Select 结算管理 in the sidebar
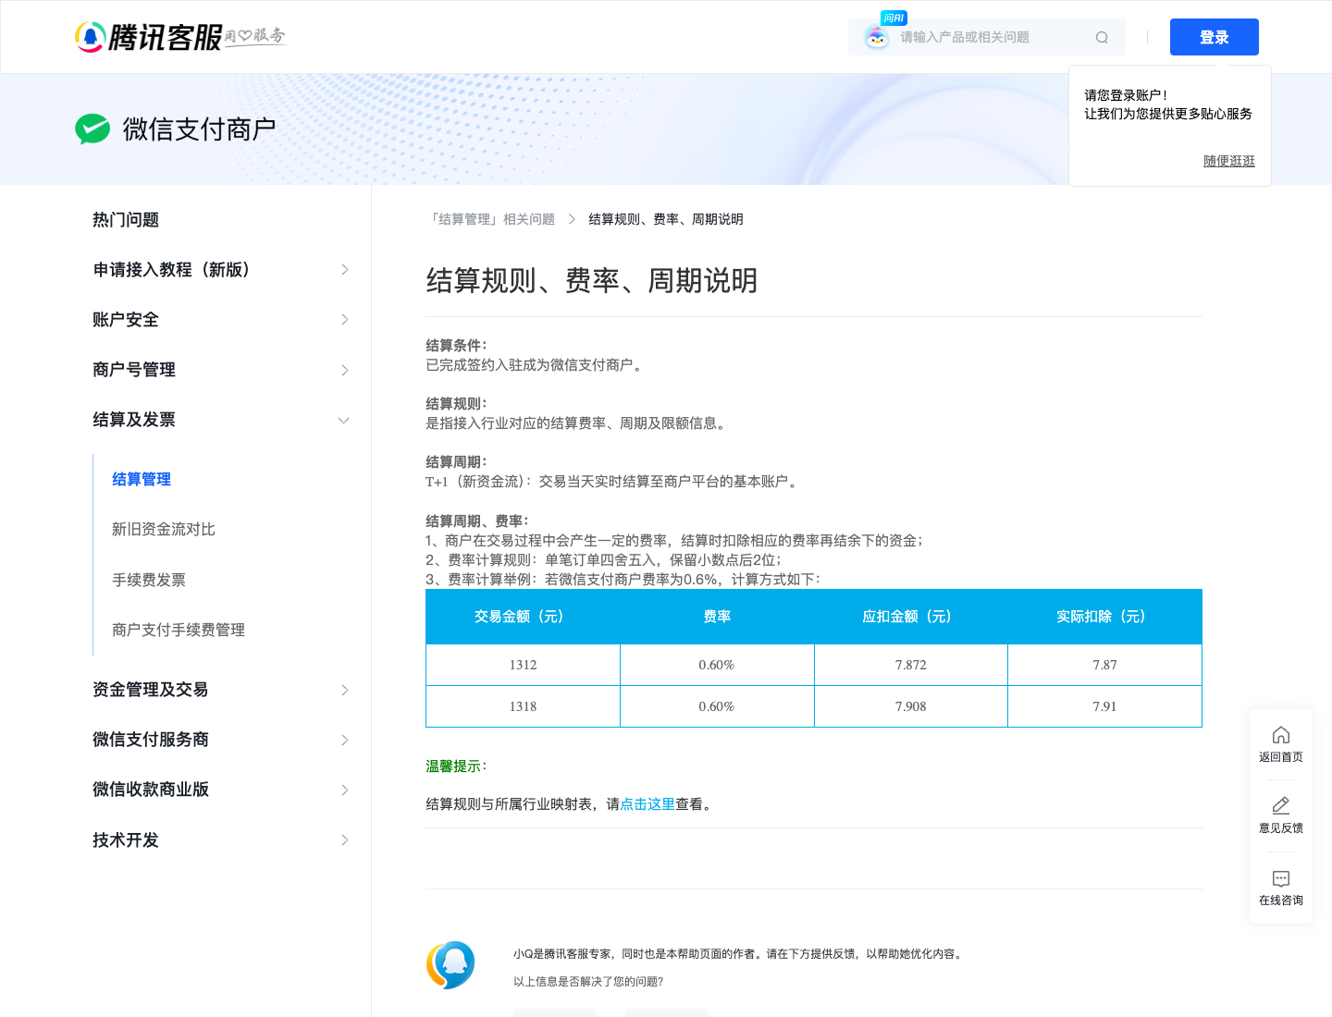 coord(142,480)
